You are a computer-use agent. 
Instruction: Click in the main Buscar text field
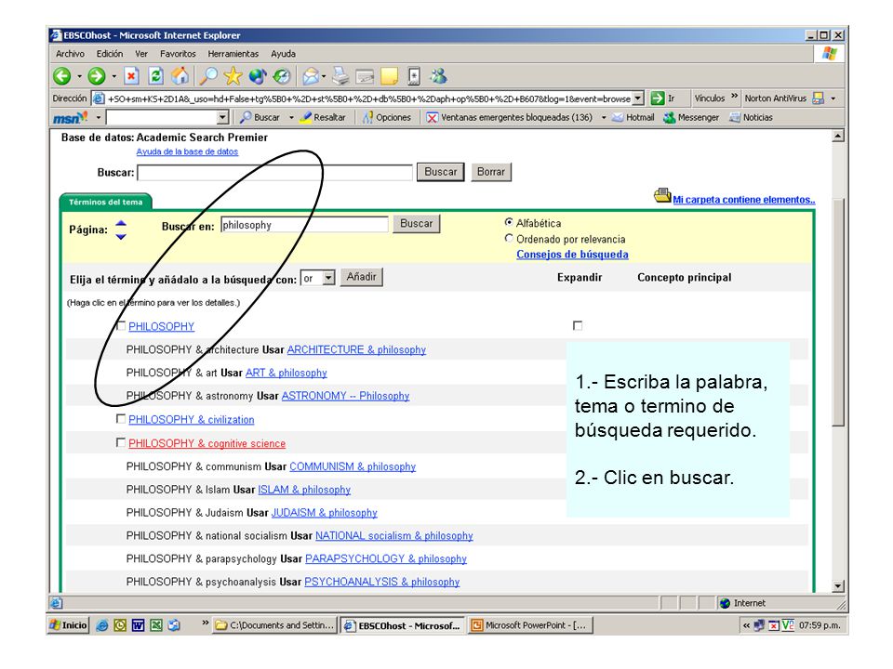coord(274,173)
